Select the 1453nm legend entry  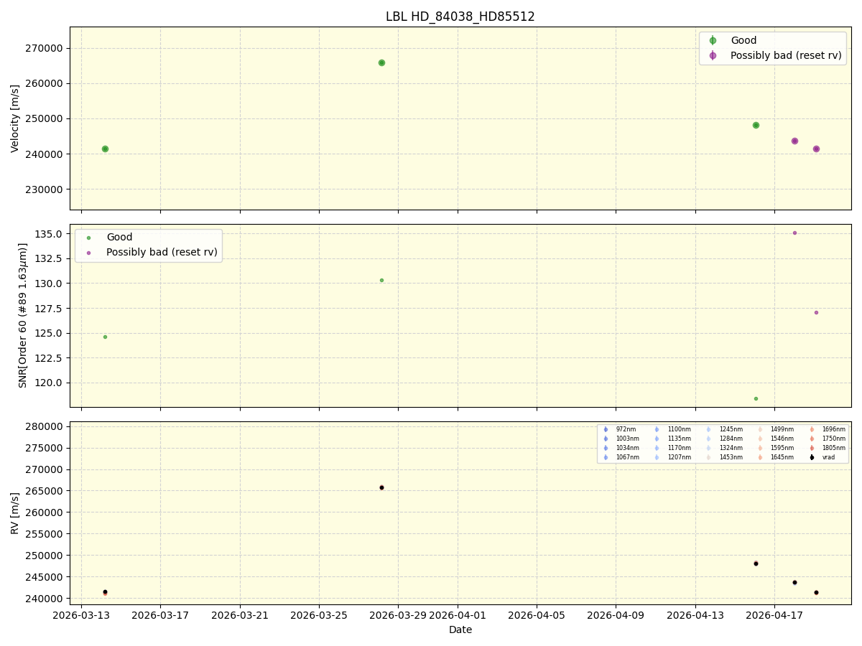tap(725, 457)
